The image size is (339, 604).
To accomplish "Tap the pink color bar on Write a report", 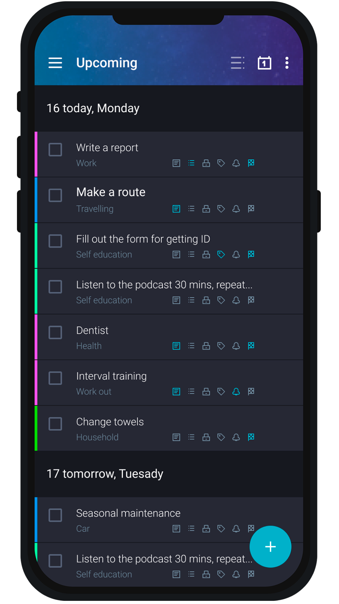I will click(x=36, y=154).
